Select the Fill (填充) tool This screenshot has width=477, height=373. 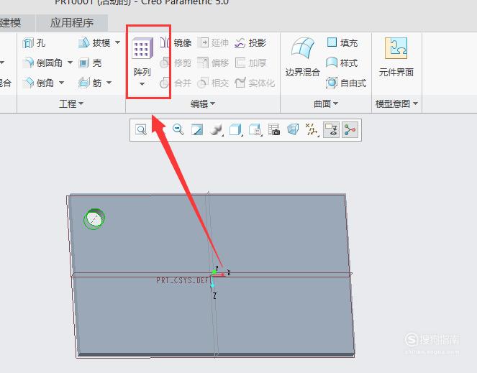click(342, 43)
